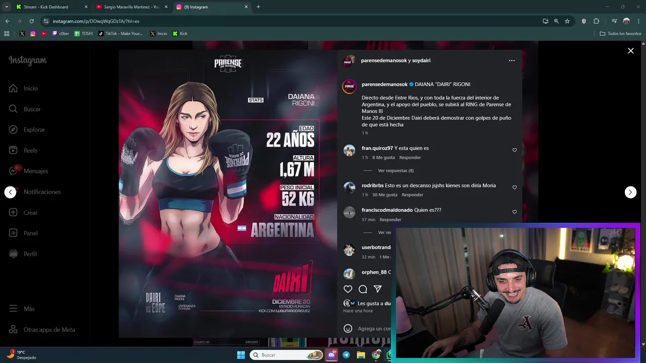Screen dimensions: 646x363
Task: Click browser back button
Action: pyautogui.click(x=7, y=21)
